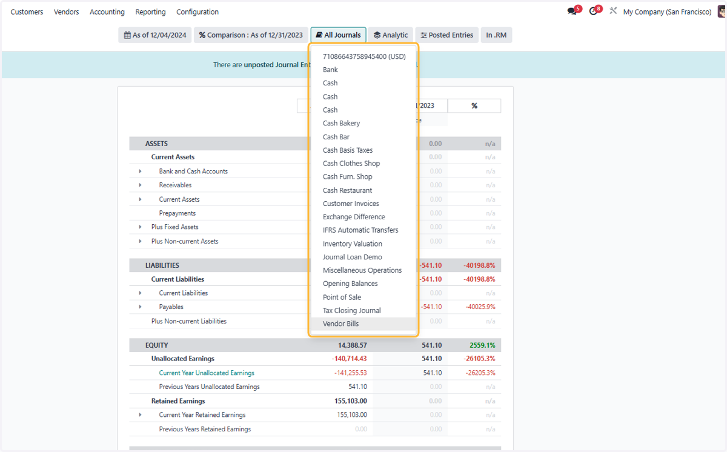
Task: Click the Unallocated Earnings subtotal label
Action: click(183, 359)
